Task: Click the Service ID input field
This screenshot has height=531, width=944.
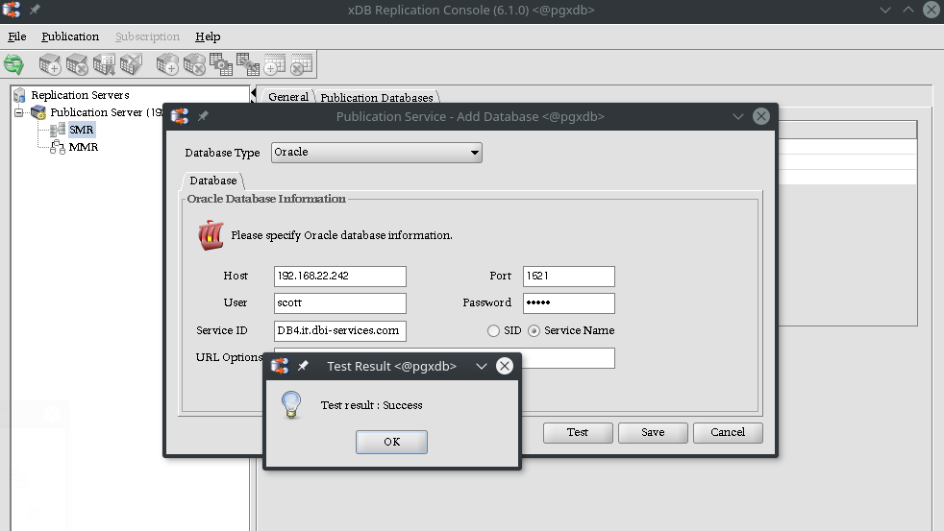Action: tap(340, 330)
